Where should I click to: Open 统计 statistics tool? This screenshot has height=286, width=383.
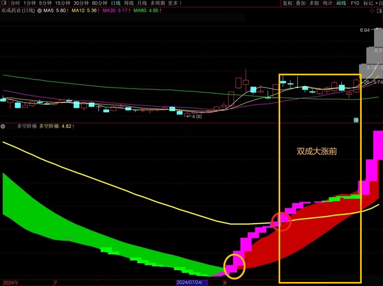pyautogui.click(x=327, y=3)
